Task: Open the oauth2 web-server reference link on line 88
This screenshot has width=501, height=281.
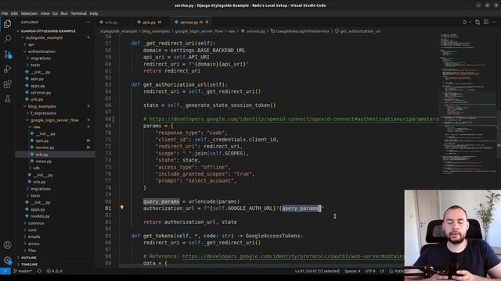Action: click(x=293, y=256)
